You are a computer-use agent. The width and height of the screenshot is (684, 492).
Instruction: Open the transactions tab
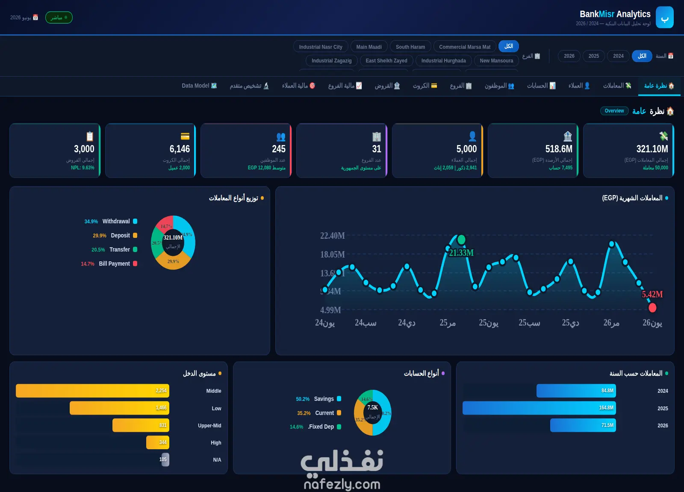pyautogui.click(x=617, y=86)
